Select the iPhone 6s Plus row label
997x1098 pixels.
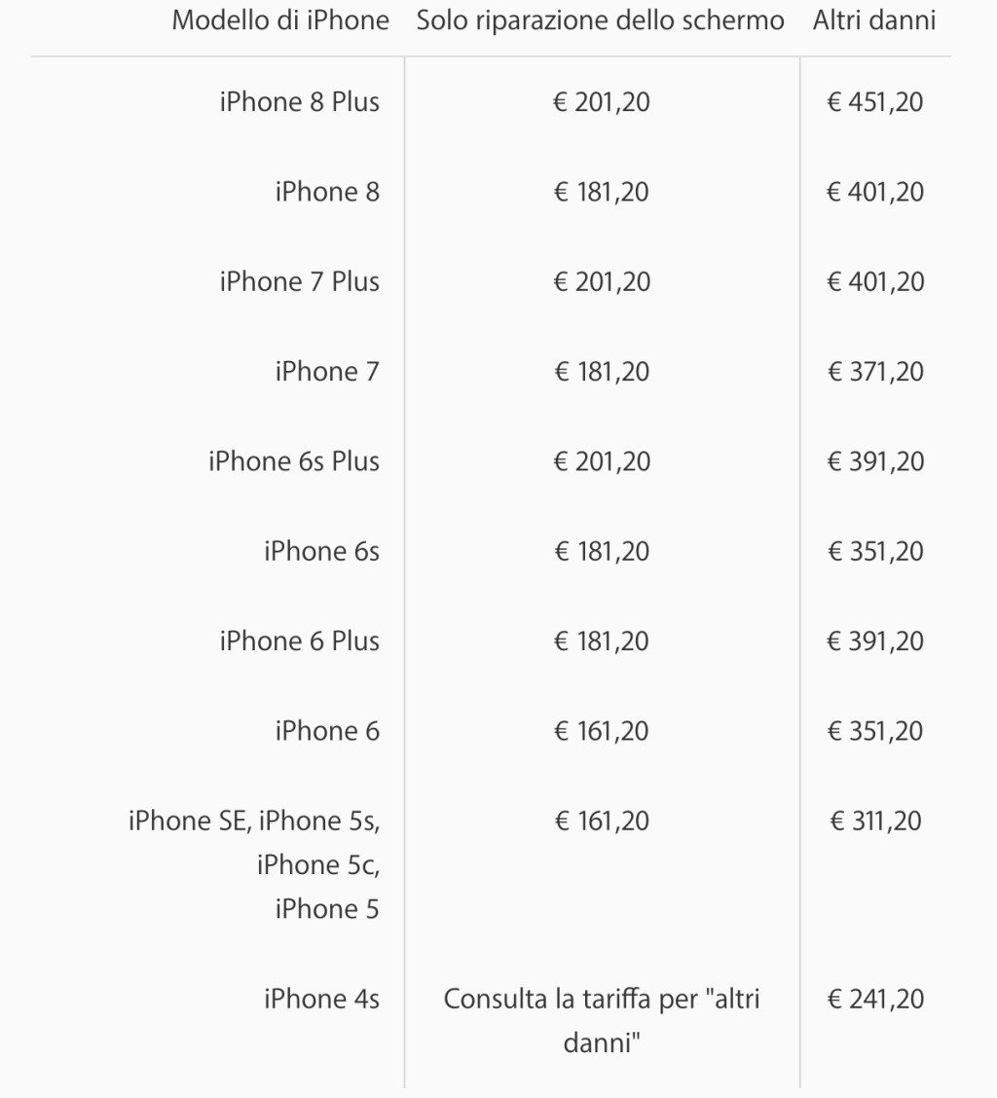pos(294,461)
